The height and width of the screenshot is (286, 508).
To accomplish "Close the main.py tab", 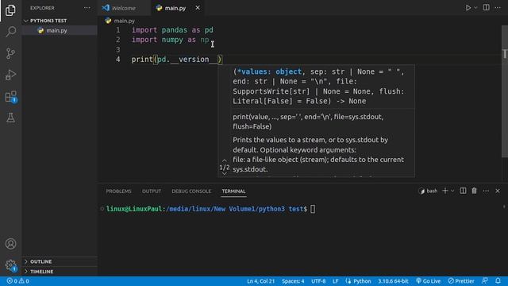I will click(198, 8).
